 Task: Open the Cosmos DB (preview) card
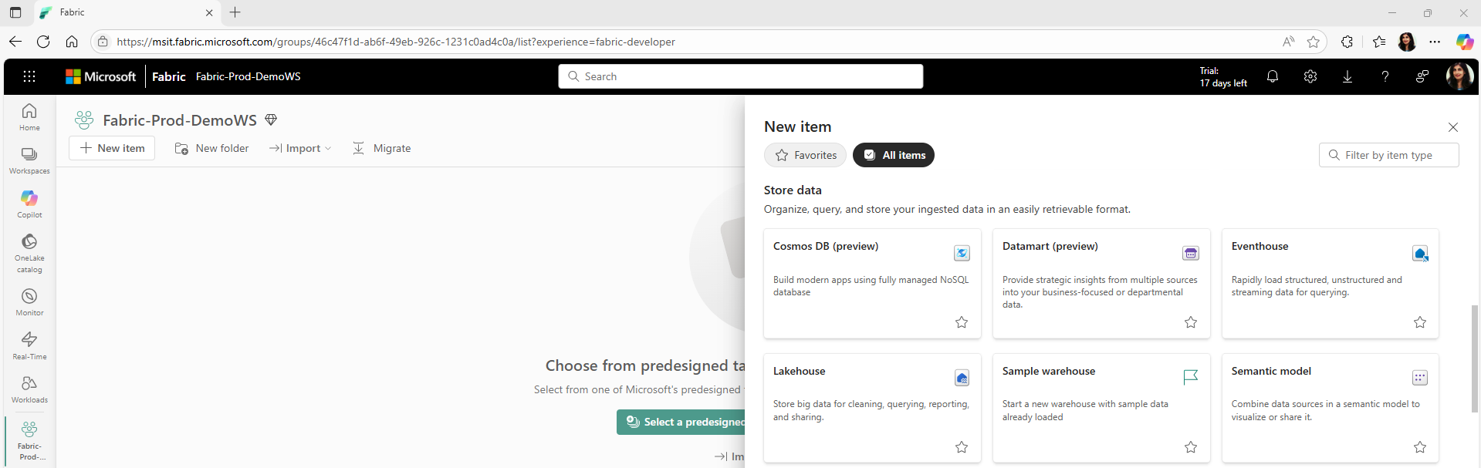[x=872, y=284]
